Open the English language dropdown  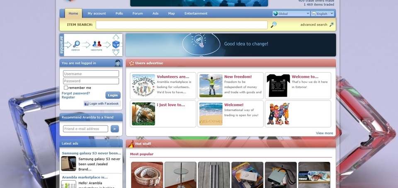(x=323, y=14)
